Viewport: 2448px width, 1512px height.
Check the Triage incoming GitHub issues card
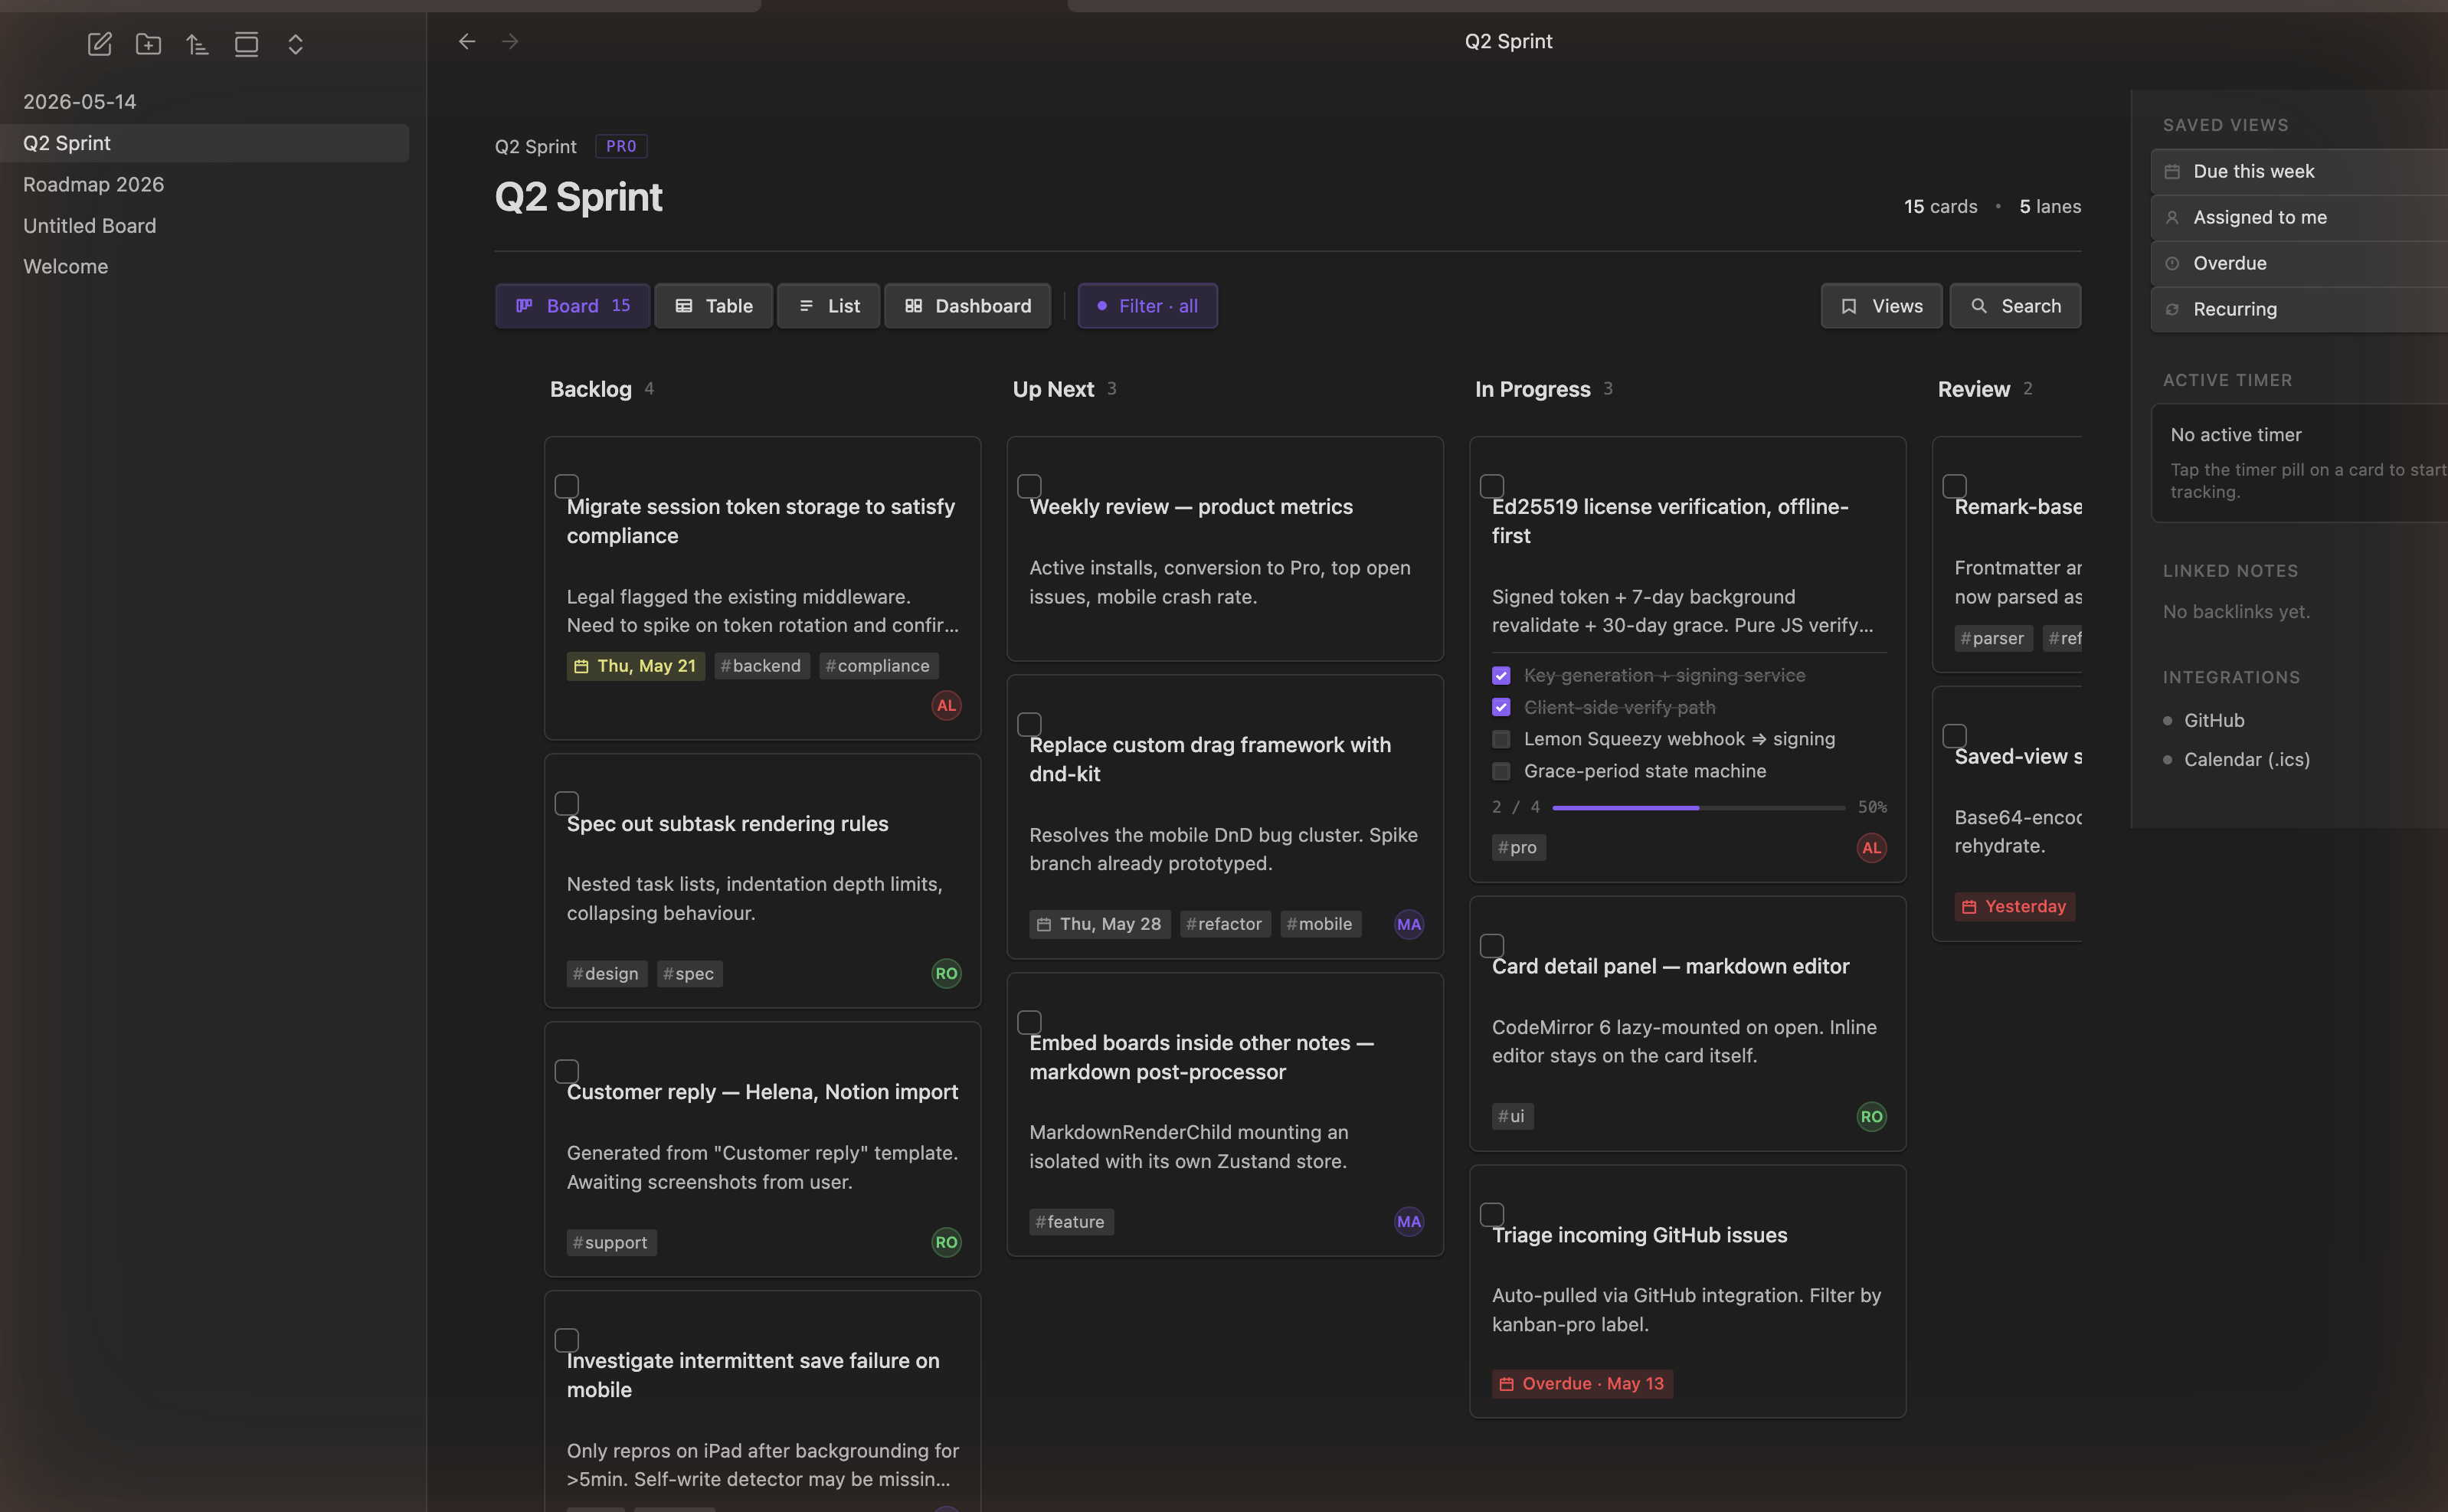point(1492,1215)
